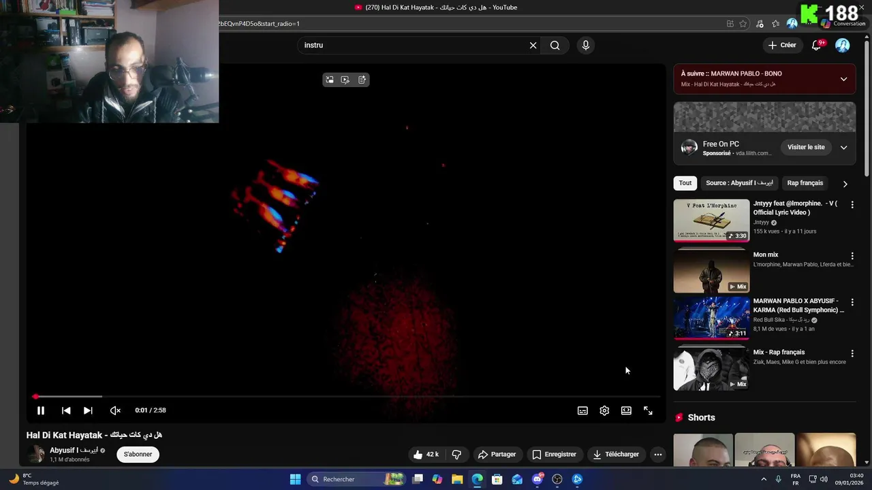Click the search magnifier button

click(555, 45)
